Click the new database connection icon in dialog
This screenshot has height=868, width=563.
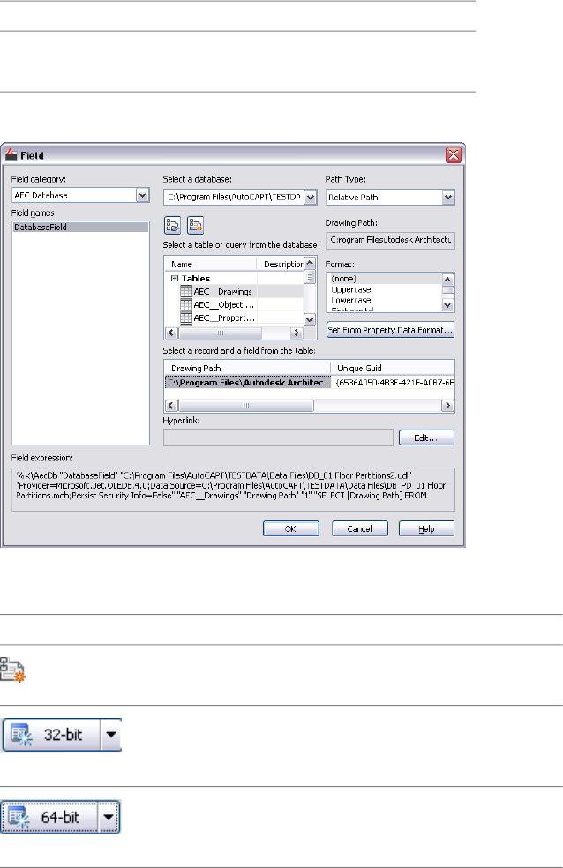click(195, 225)
